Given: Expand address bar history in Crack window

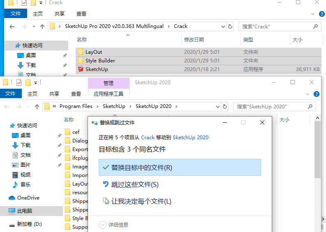Looking at the screenshot, I should click(223, 27).
